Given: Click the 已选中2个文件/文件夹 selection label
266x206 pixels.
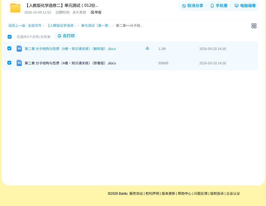Looking at the screenshot, I should point(34,37).
